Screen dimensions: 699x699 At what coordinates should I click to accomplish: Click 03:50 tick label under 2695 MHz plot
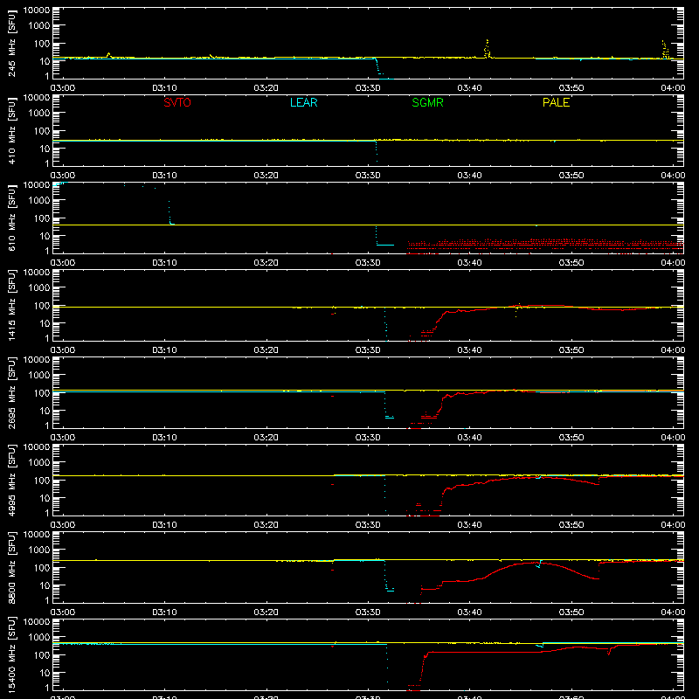pos(571,438)
